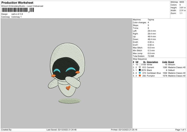Click the orange heart on the robot

(68, 87)
